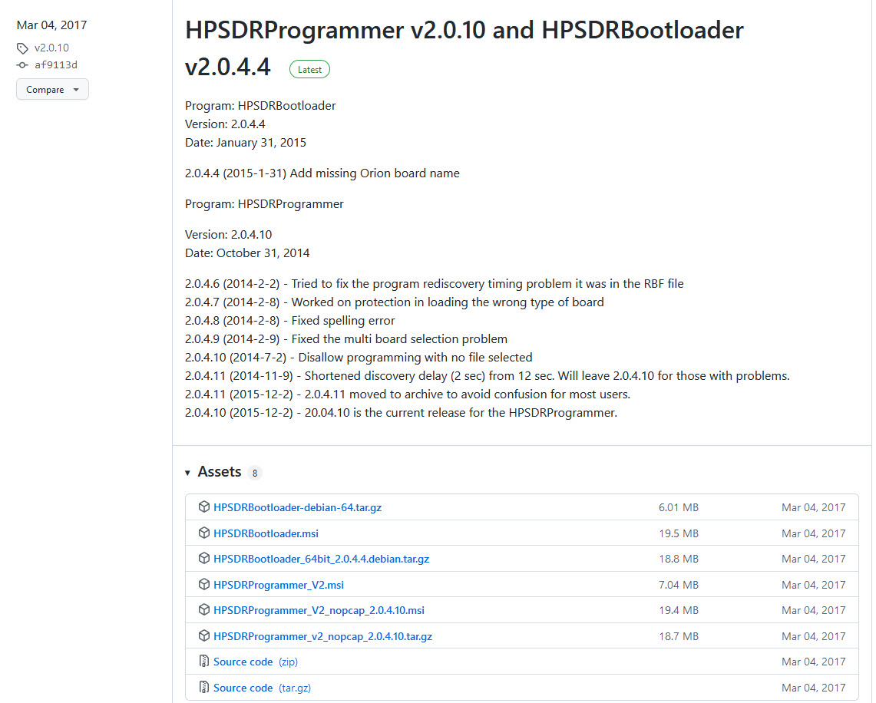Viewport: 876px width, 703px height.
Task: Click the tag icon beside v2.0.10
Action: 22,48
